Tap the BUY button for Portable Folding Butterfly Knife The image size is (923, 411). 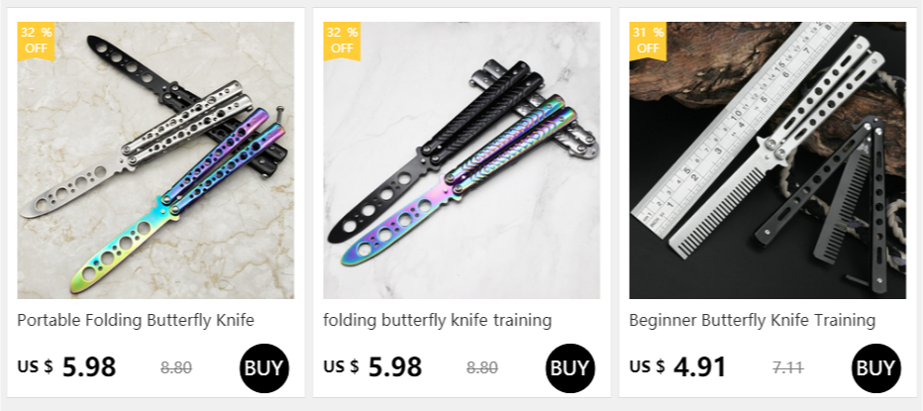coord(264,368)
